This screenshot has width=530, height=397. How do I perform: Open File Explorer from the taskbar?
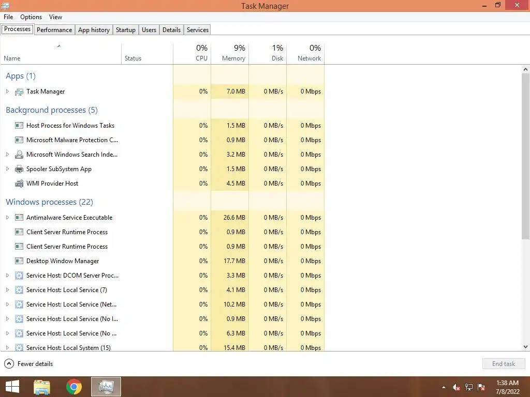[x=42, y=387]
